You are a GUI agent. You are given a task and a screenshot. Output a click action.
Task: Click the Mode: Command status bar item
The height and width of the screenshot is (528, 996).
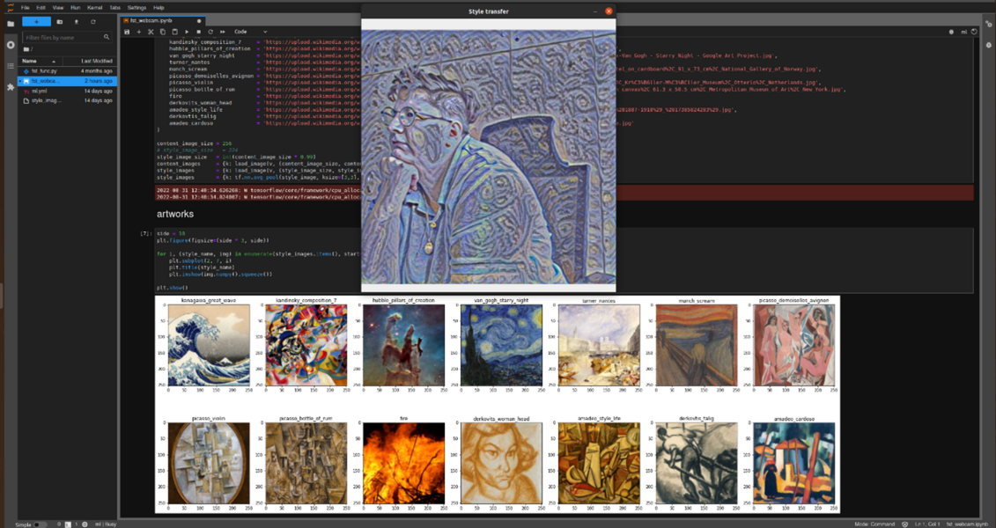click(x=874, y=524)
